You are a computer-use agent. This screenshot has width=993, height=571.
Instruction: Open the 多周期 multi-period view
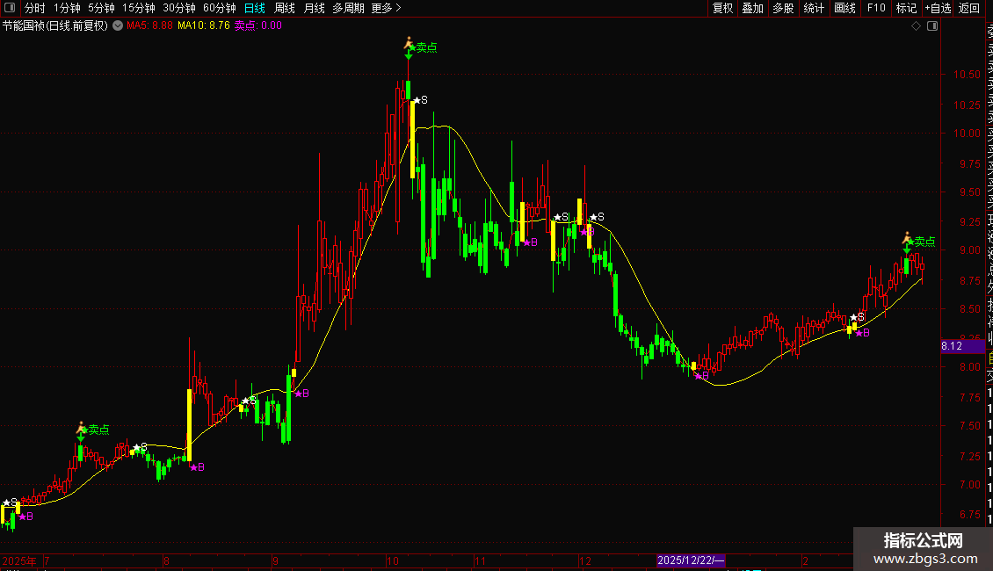(x=348, y=8)
